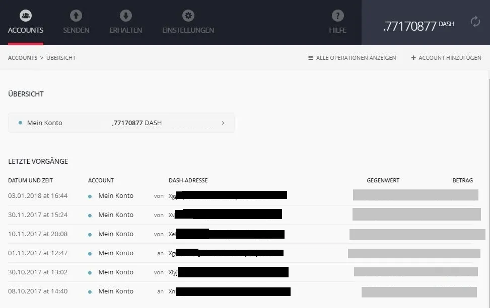Click the Erhalten down-arrow icon

tap(125, 16)
